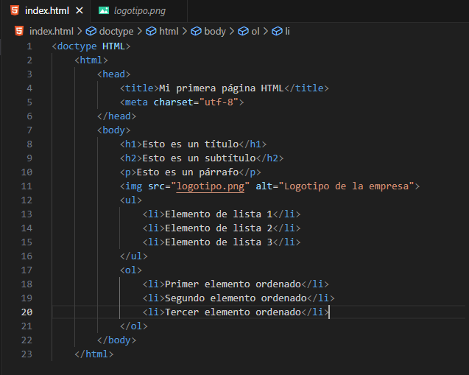Click the opening body tag
Screen dimensions: 469x375
[114, 130]
